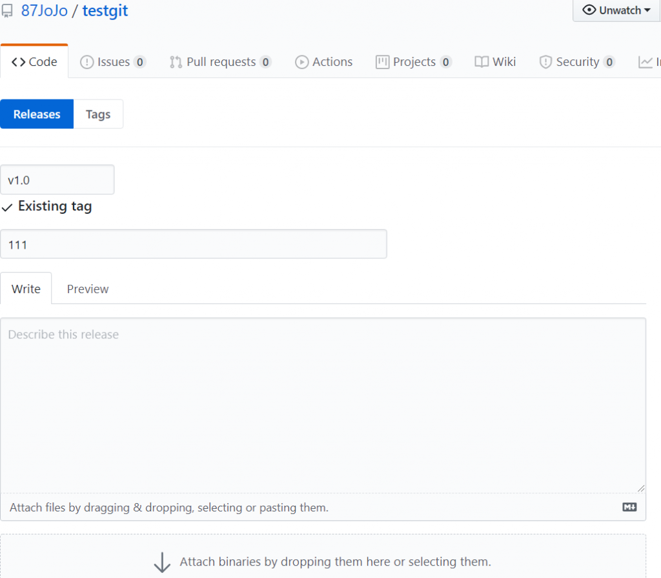Click the Actions play icon
This screenshot has width=661, height=578.
(301, 62)
